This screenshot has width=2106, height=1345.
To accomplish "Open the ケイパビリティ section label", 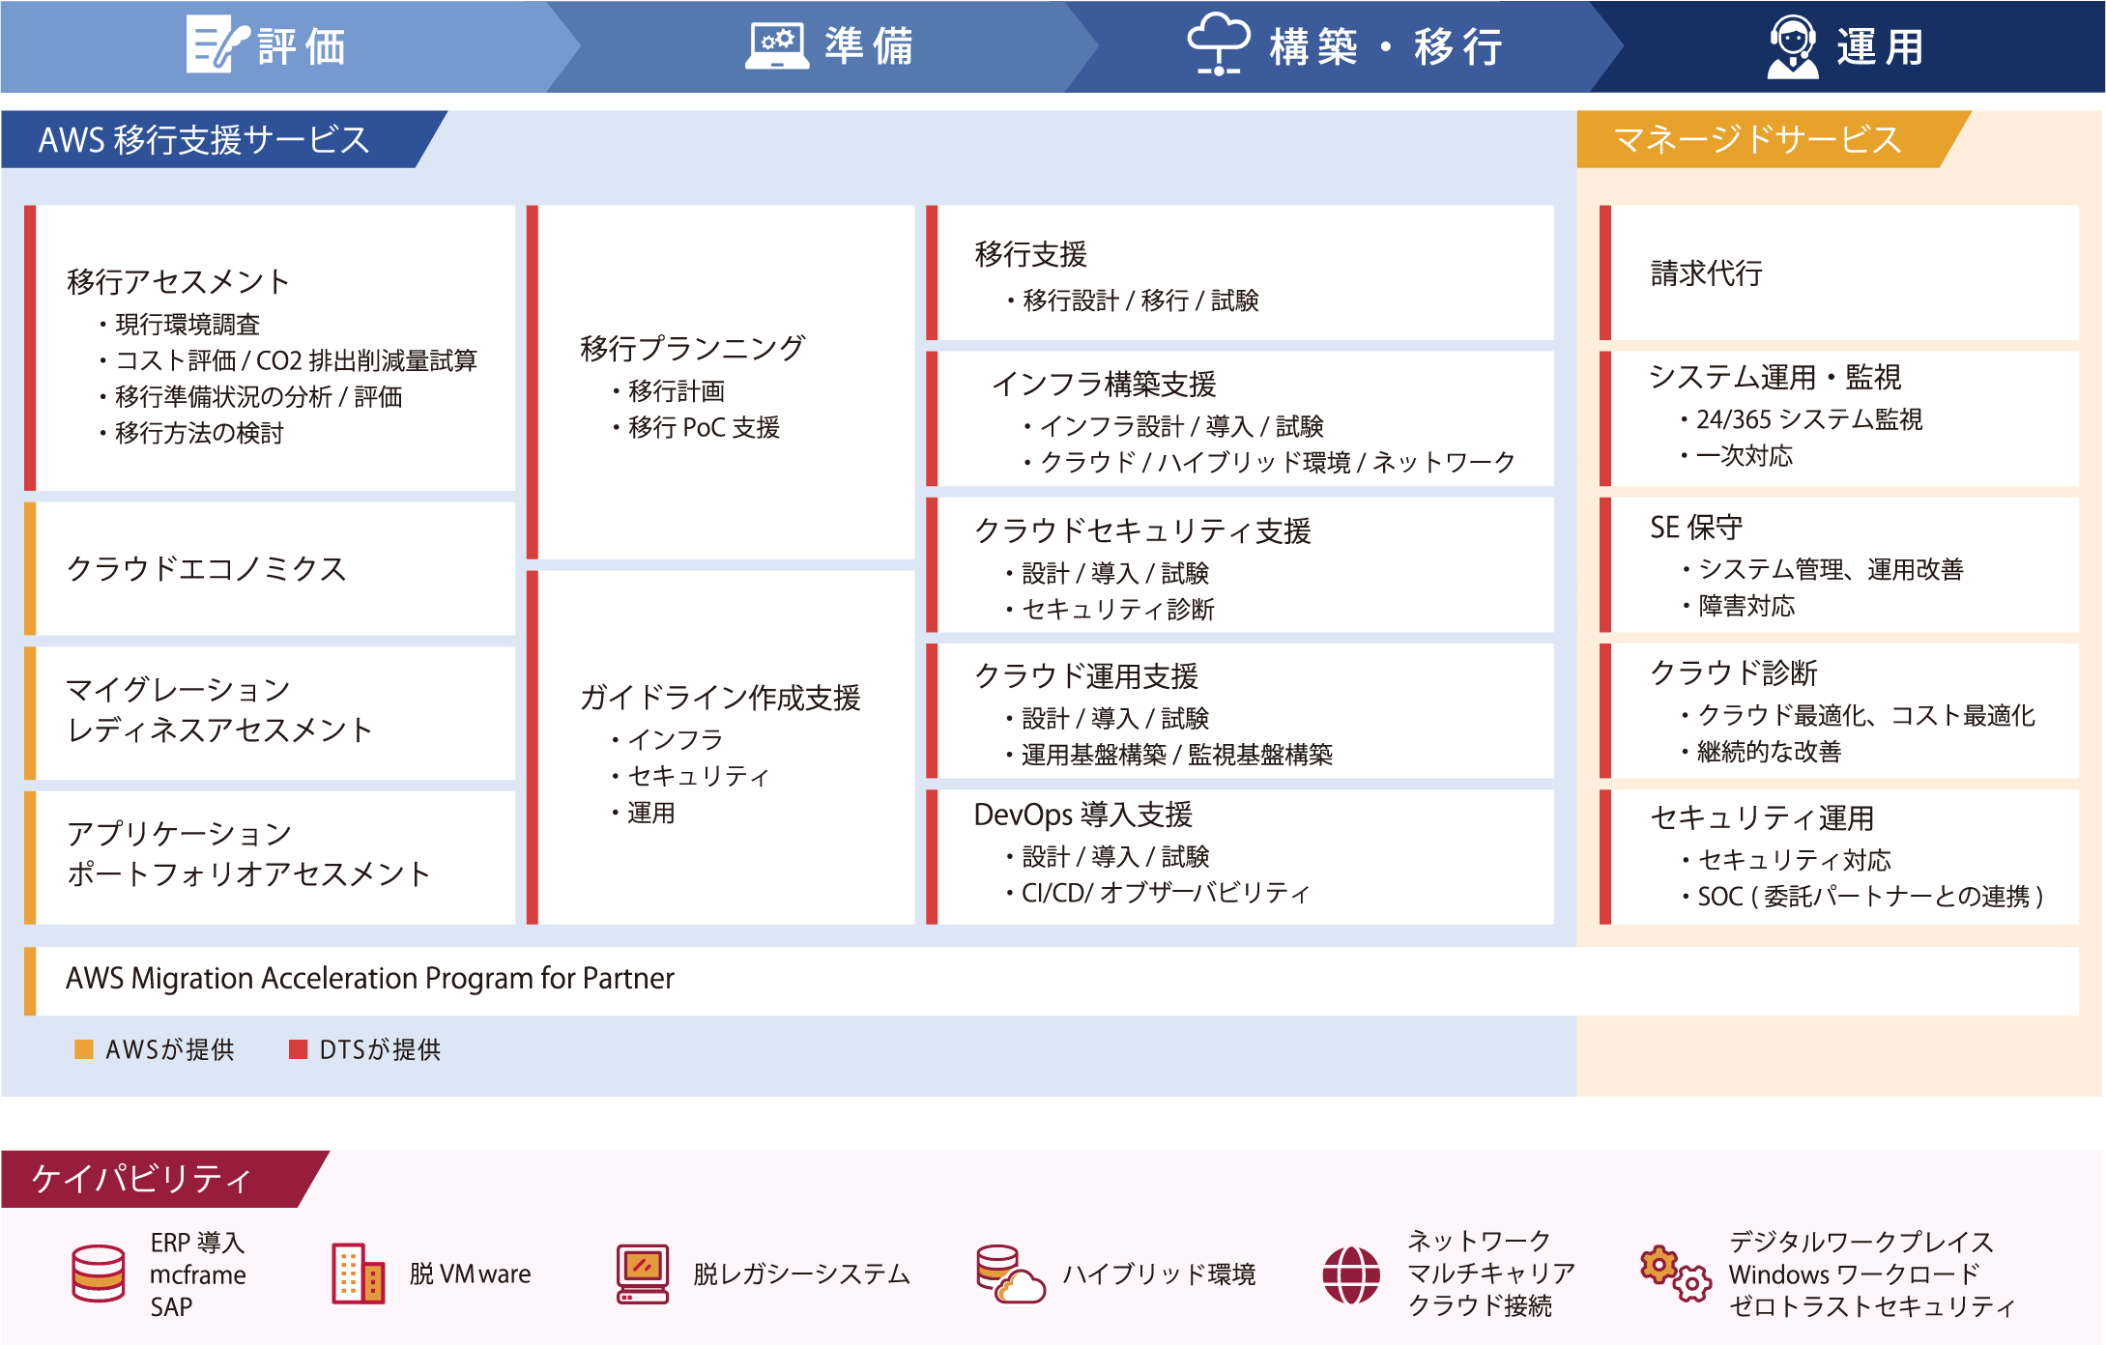I will pyautogui.click(x=143, y=1179).
